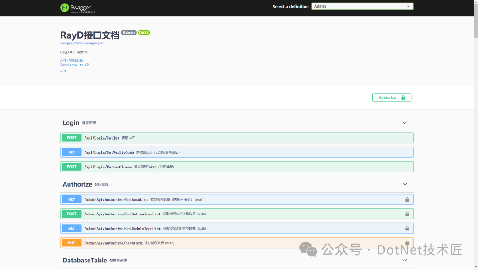Open the /swagger/Admin/swagger.json link
Viewport: 478px width, 269px height.
[x=82, y=43]
